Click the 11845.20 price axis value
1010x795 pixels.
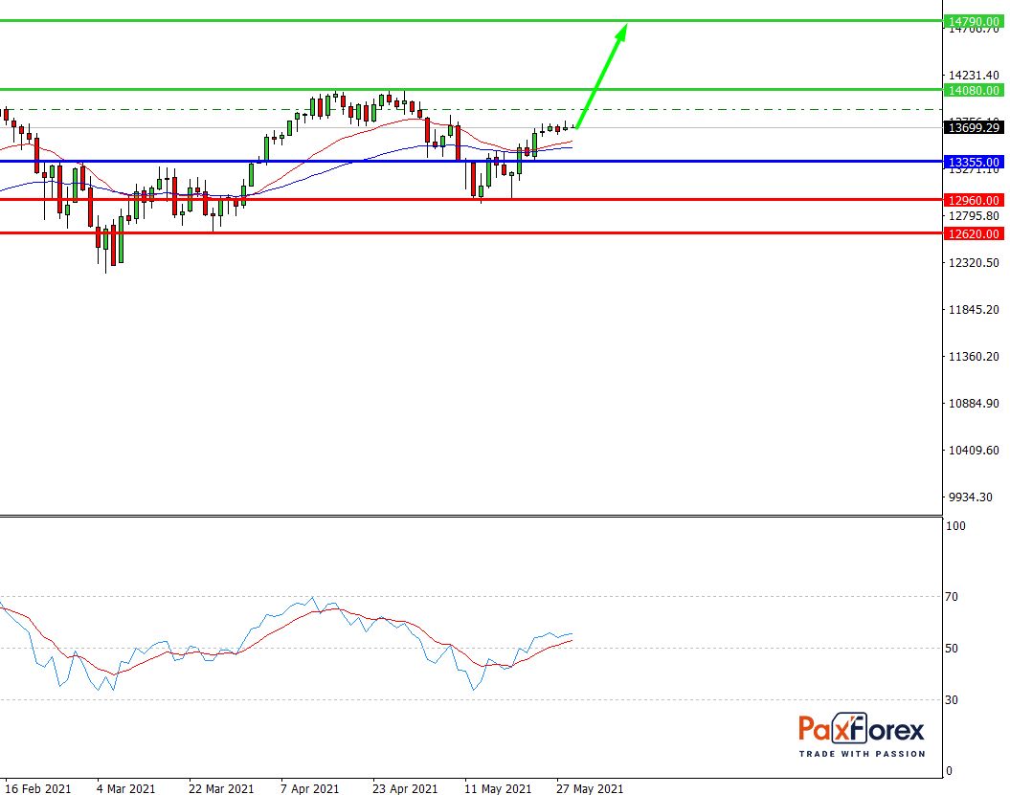pyautogui.click(x=974, y=310)
